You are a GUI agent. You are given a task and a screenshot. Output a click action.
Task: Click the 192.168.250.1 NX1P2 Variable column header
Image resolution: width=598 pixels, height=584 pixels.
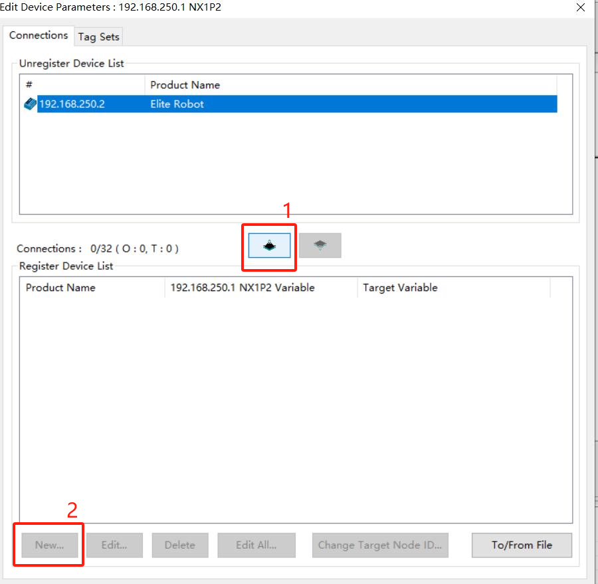[x=242, y=288]
